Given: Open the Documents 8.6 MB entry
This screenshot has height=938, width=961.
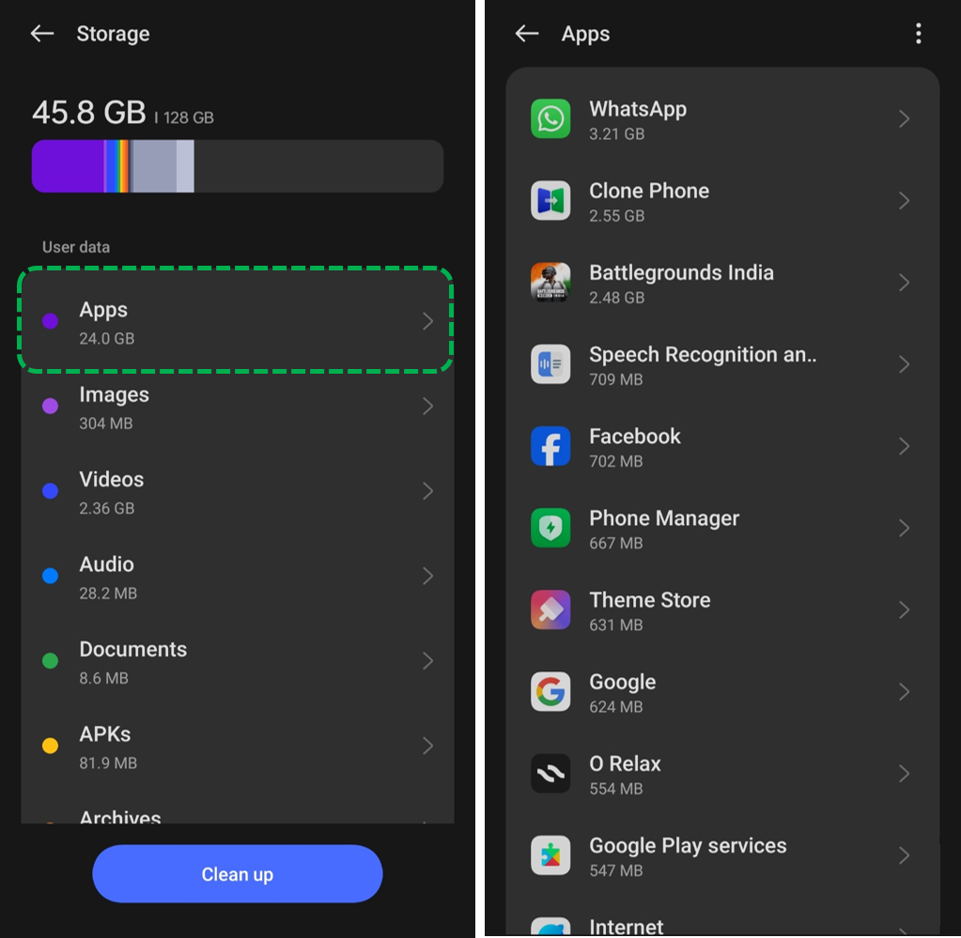Looking at the screenshot, I should click(x=235, y=661).
